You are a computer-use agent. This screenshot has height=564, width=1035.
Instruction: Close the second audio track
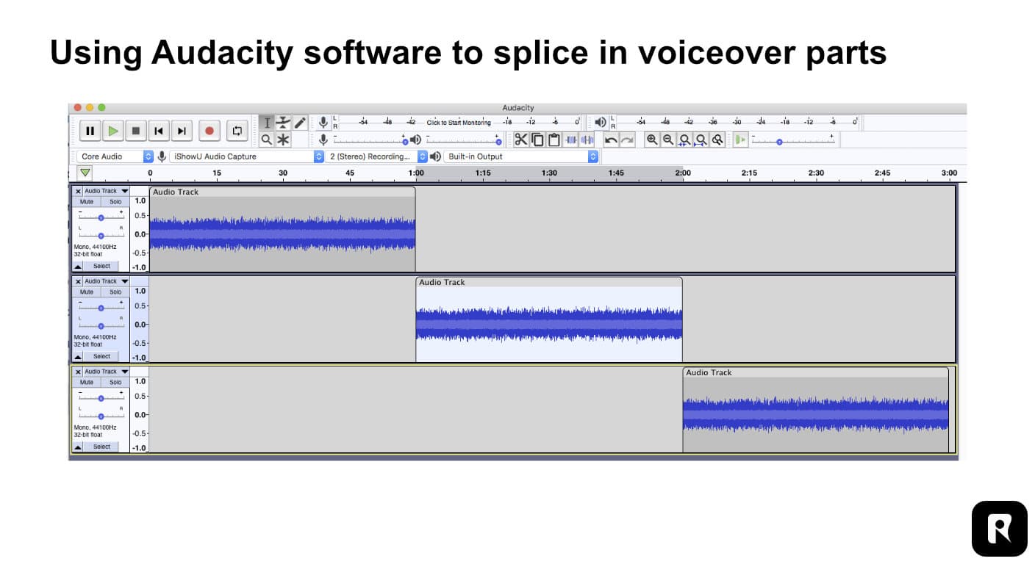click(x=78, y=281)
